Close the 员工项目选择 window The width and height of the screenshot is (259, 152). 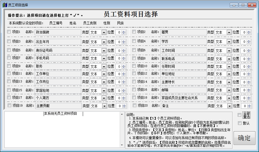pyautogui.click(x=252, y=5)
